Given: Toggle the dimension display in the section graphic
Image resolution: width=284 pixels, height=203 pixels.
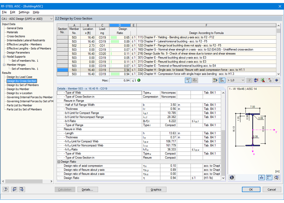Looking at the screenshot, I should click(x=262, y=177).
